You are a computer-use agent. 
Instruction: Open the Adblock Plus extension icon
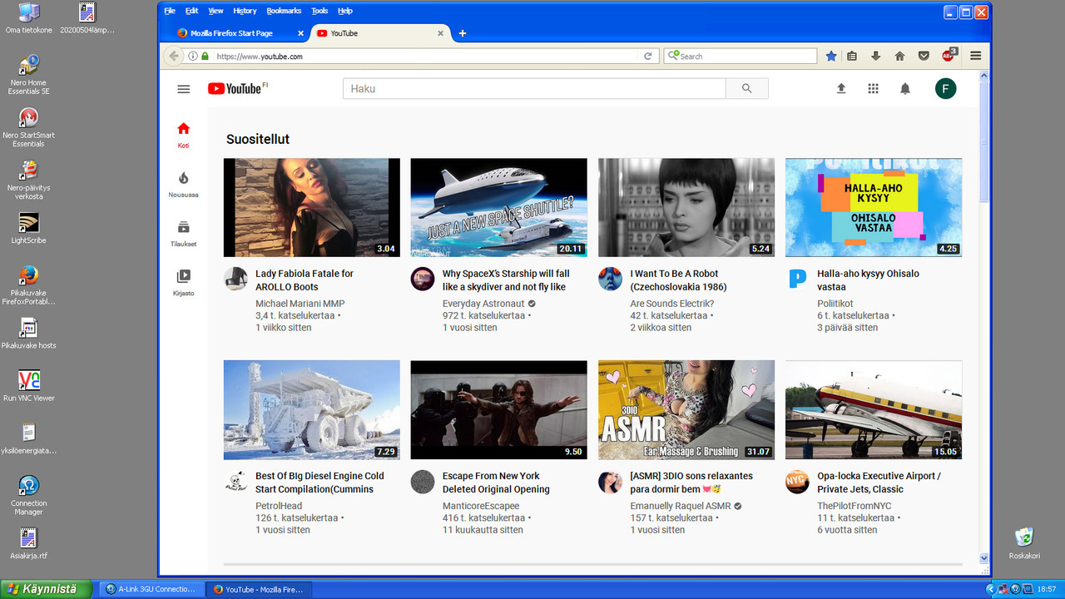(x=949, y=56)
